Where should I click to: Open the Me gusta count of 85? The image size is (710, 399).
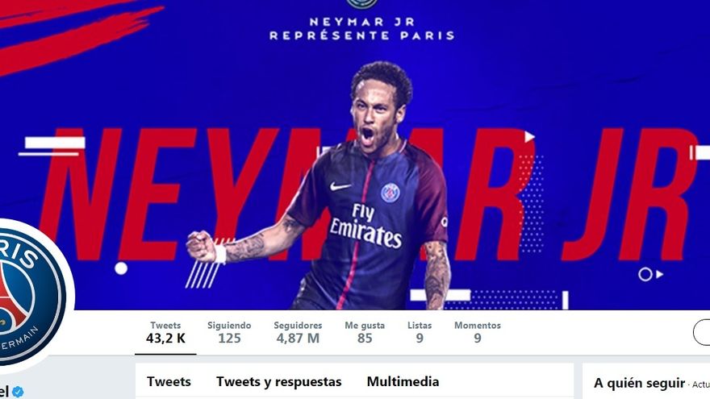(x=365, y=332)
